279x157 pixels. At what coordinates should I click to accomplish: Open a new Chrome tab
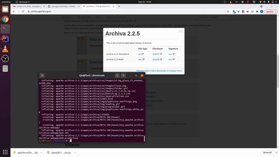[x=119, y=7]
